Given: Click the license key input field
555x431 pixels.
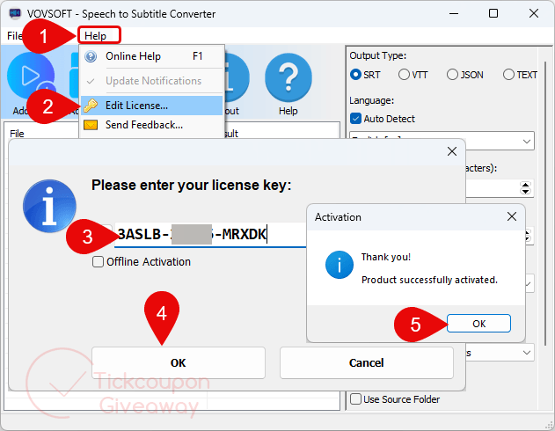Looking at the screenshot, I should coord(211,234).
